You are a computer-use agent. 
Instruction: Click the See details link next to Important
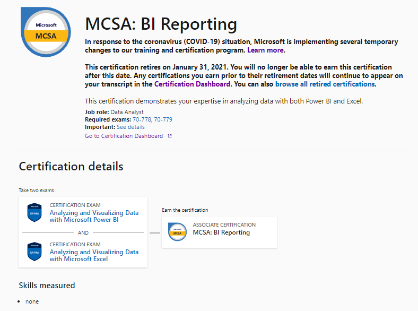pyautogui.click(x=130, y=127)
